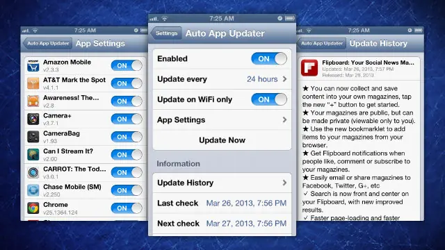The width and height of the screenshot is (445, 250).
Task: Turn off Chase Mobile (SM) switch
Action: 127,190
